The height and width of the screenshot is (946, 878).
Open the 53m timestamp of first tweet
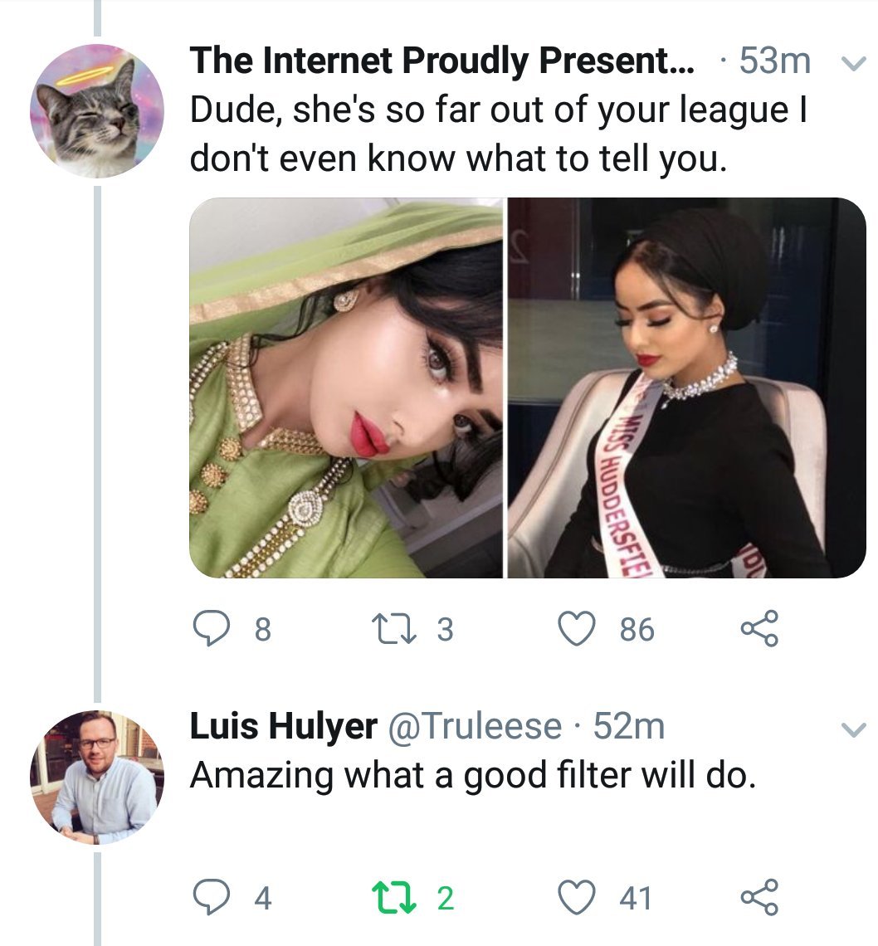(774, 61)
